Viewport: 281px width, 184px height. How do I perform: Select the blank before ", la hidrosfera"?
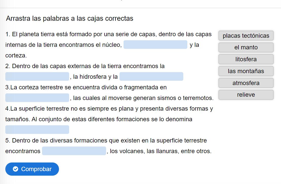click(x=37, y=76)
